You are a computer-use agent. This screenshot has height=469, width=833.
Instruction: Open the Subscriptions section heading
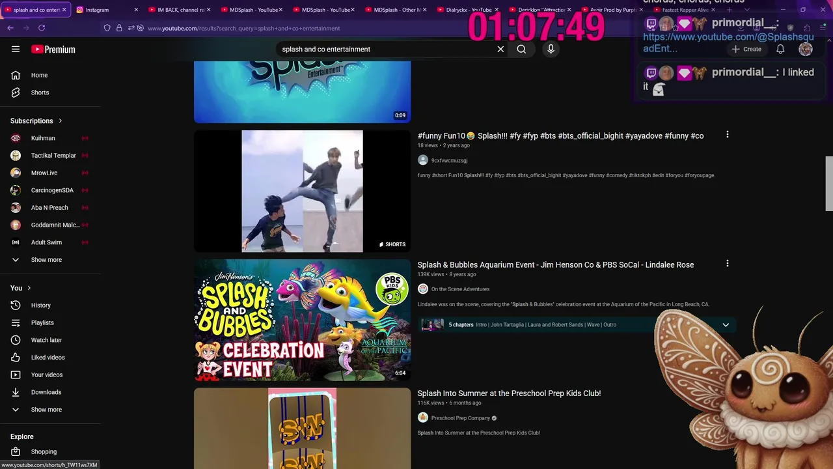point(36,121)
